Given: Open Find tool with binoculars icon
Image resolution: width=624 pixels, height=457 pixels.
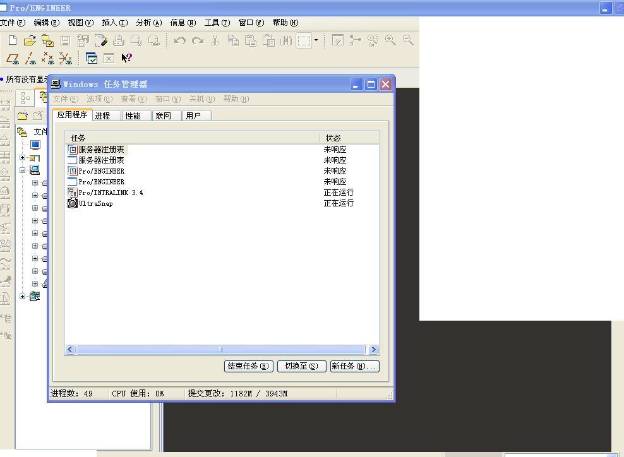Looking at the screenshot, I should coord(286,40).
